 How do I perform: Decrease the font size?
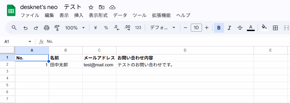[x=185, y=28]
